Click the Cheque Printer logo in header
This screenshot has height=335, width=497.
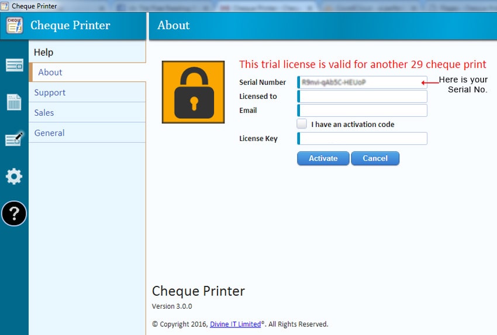click(15, 26)
